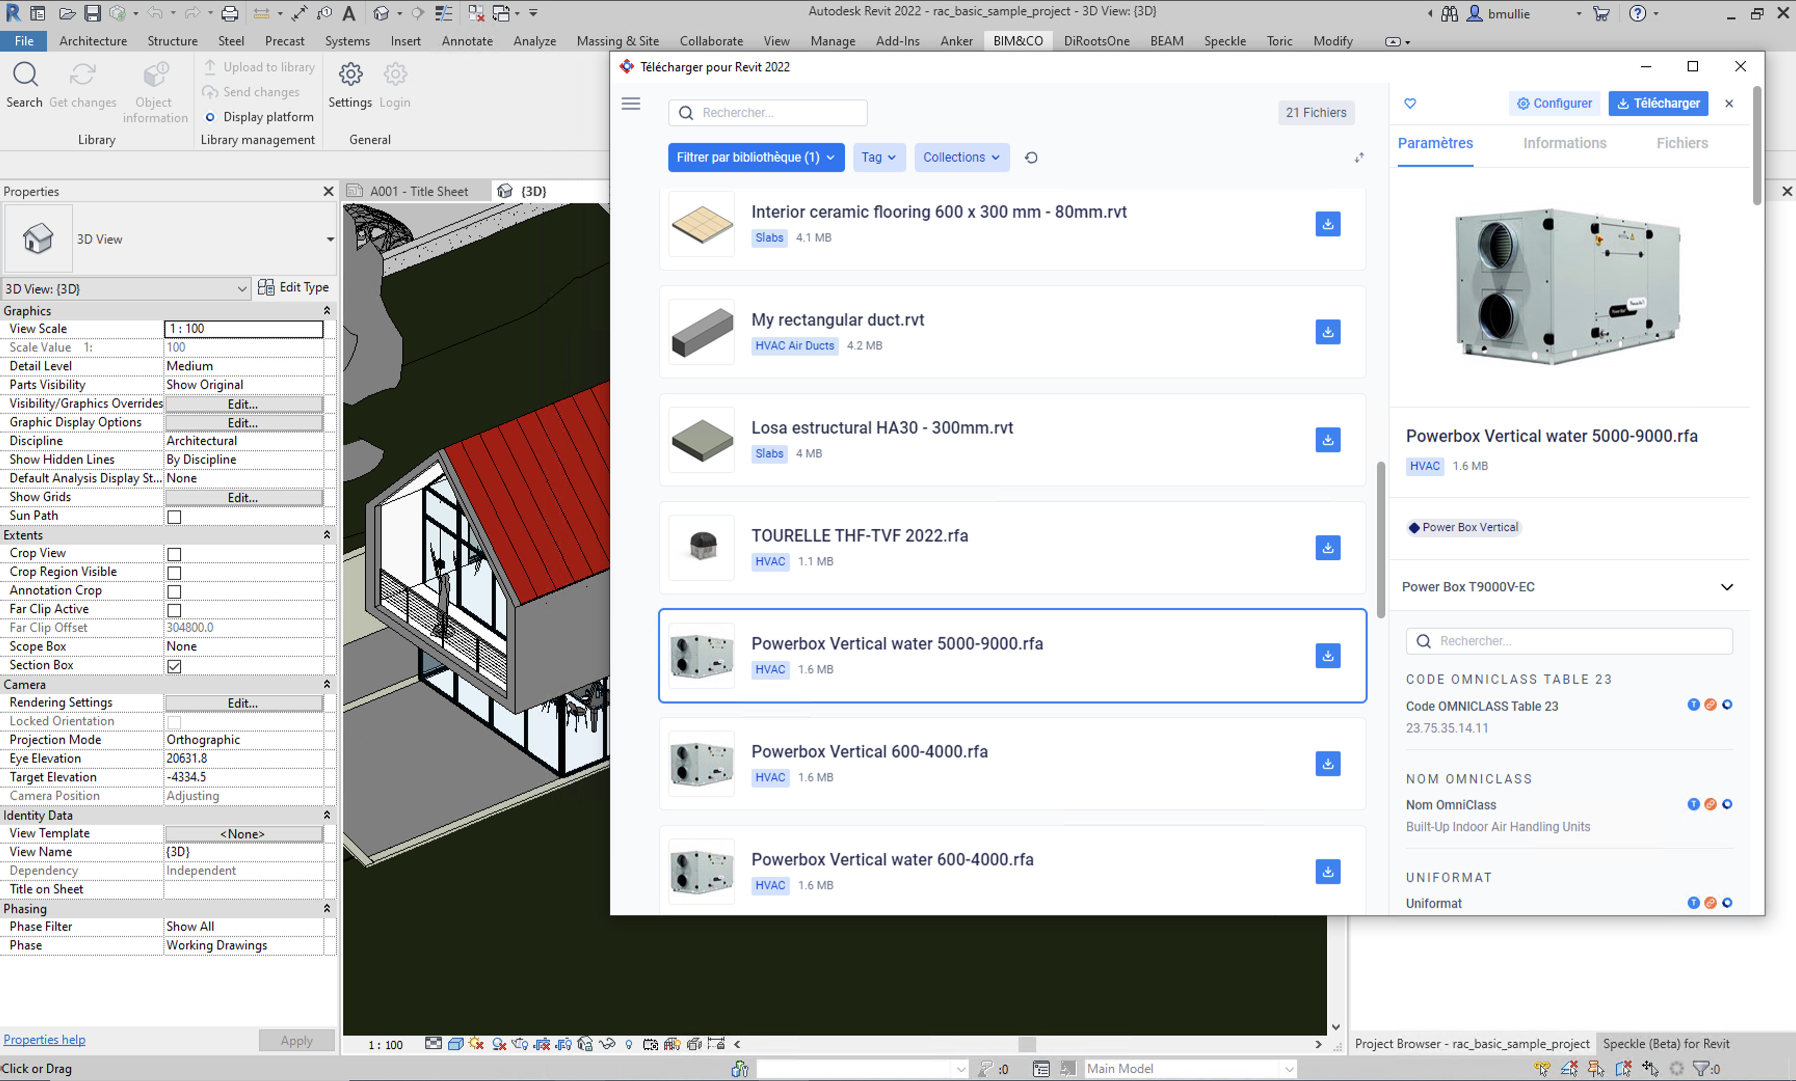Switch to the Speckle (Beta) for Revit panel tab
This screenshot has width=1796, height=1081.
[x=1666, y=1044]
